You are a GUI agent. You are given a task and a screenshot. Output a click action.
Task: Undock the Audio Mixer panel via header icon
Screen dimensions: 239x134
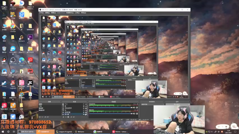139,102
